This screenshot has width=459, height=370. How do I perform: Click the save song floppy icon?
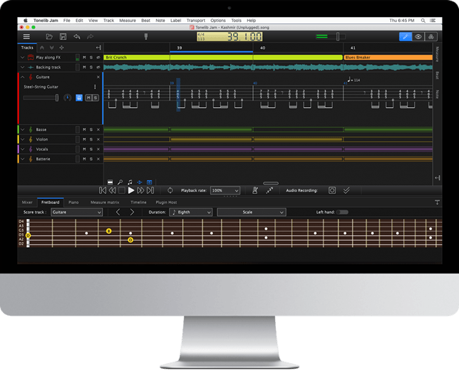(x=63, y=37)
